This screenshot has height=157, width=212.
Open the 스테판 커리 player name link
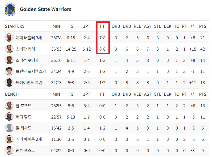tap(26, 49)
